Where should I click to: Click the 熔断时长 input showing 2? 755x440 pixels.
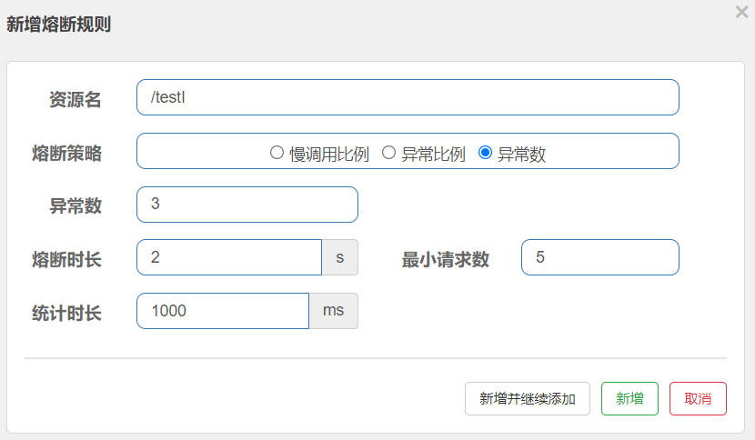(x=228, y=257)
